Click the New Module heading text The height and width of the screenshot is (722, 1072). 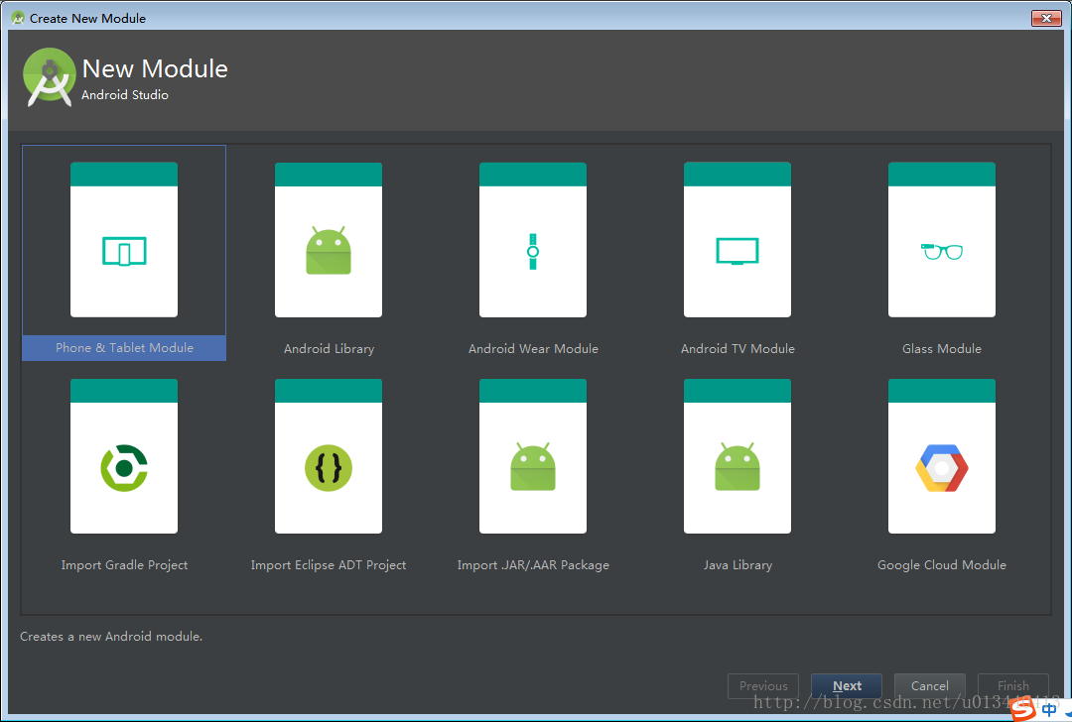pos(155,68)
